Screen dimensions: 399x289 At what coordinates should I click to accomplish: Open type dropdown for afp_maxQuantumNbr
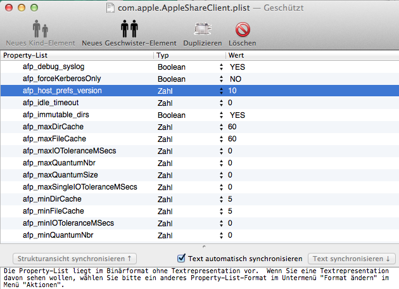[221, 164]
